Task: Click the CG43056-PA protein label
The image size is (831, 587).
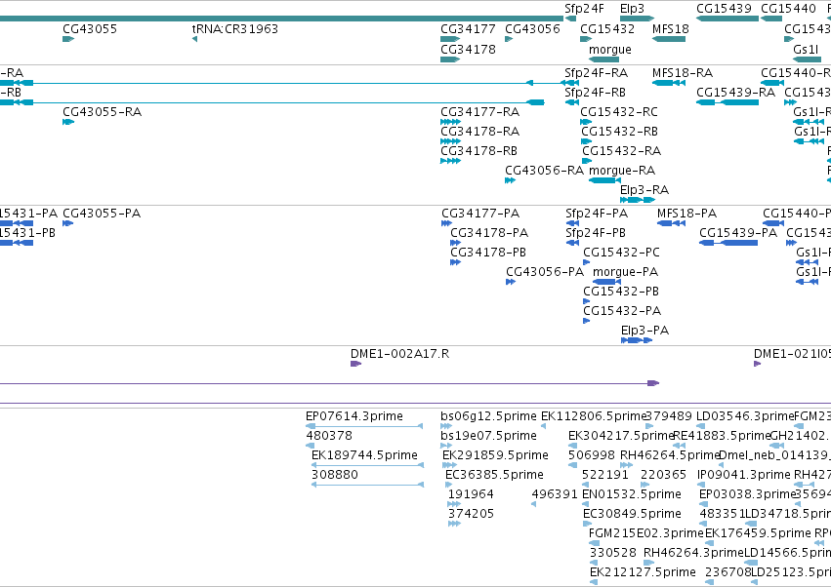Action: [545, 272]
